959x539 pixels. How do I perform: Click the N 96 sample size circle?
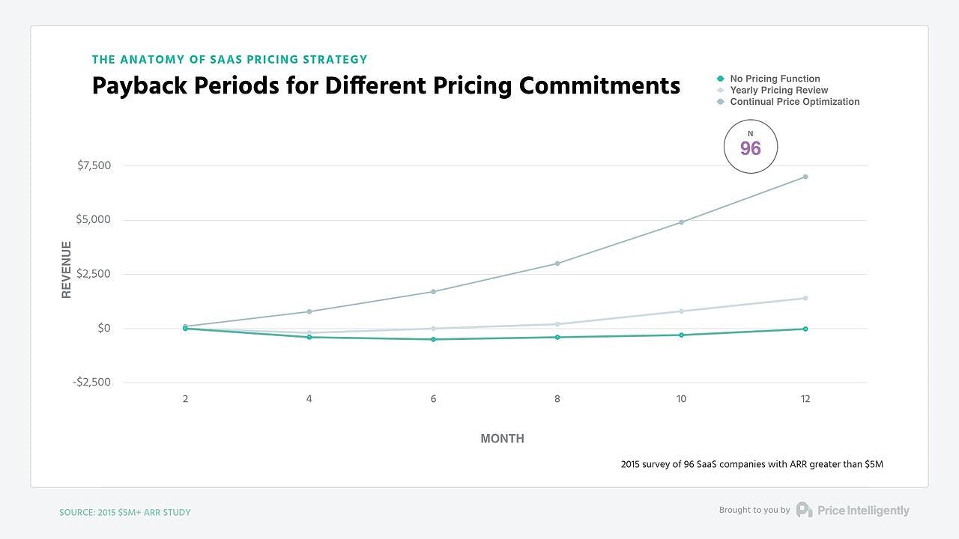pyautogui.click(x=750, y=147)
